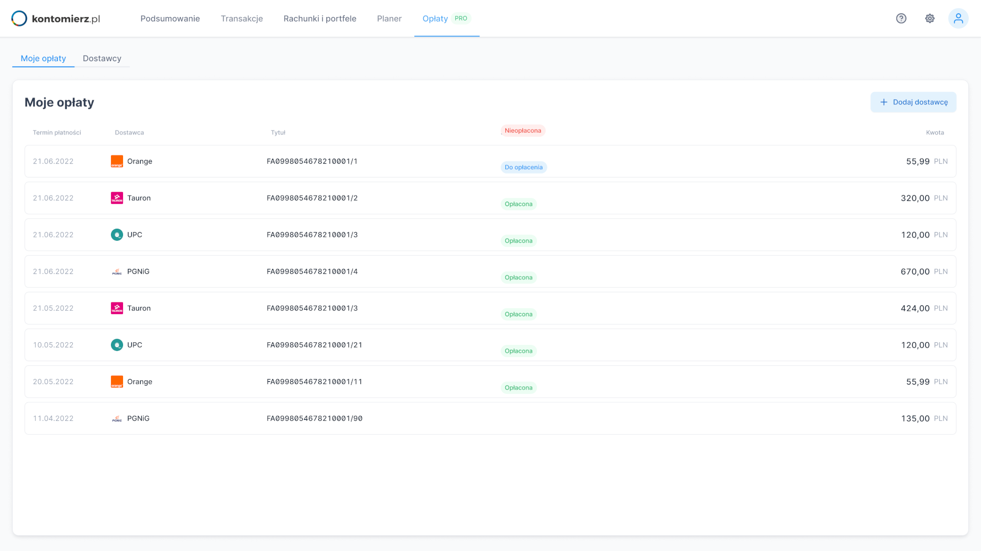981x551 pixels.
Task: Click the Orange logo in the 21.06.2022 row
Action: [117, 161]
